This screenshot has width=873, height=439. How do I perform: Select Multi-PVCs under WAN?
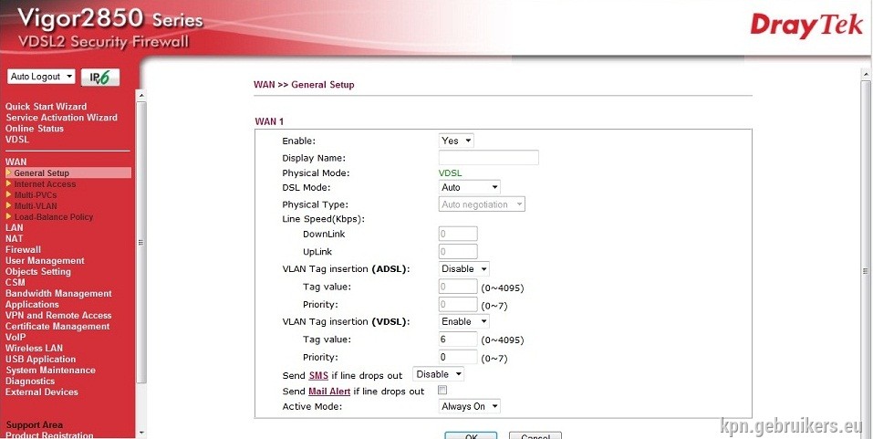[36, 195]
